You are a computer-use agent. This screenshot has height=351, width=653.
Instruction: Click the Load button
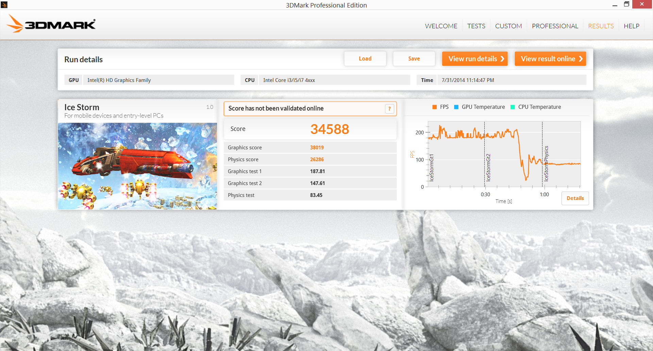click(365, 58)
